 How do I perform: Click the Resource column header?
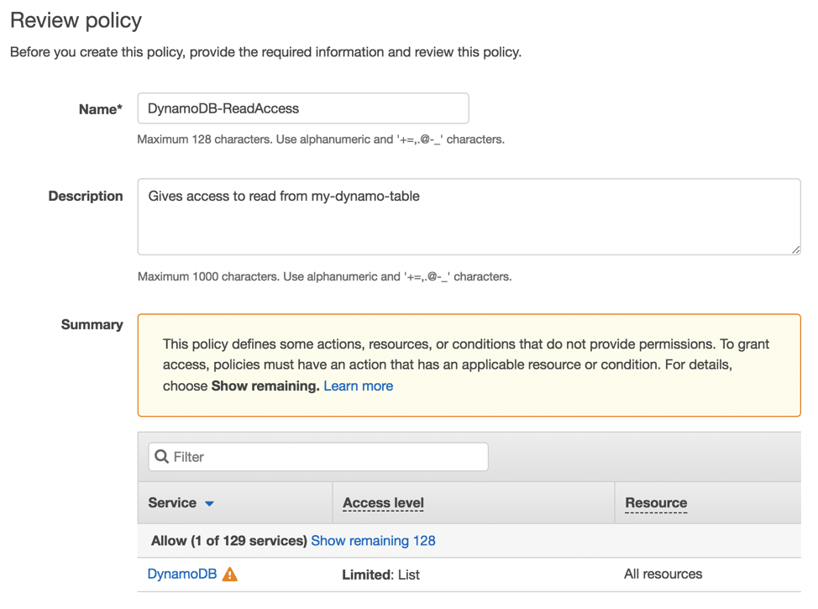point(656,503)
